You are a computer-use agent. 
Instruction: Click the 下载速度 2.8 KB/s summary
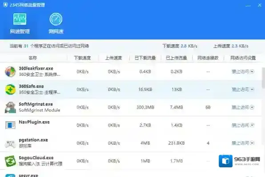tap(180, 46)
